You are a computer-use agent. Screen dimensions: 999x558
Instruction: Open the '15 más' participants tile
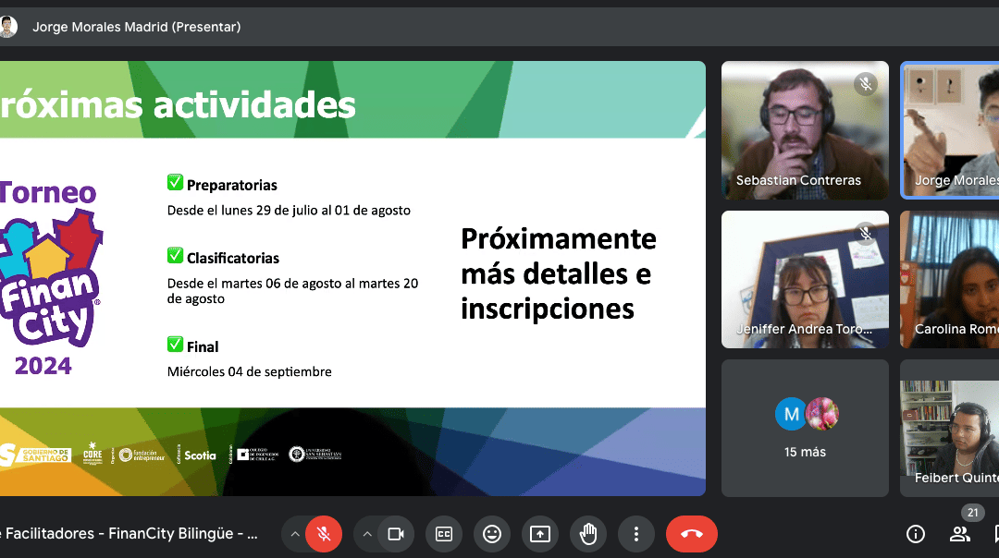805,429
